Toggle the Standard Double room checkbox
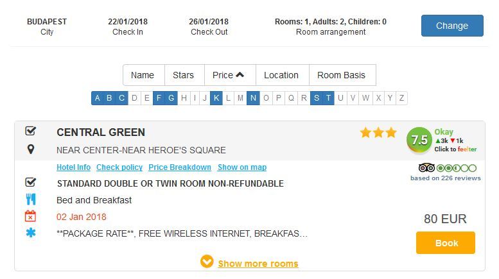This screenshot has width=499, height=279. click(x=31, y=182)
